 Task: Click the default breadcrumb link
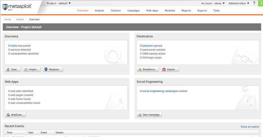[20, 19]
